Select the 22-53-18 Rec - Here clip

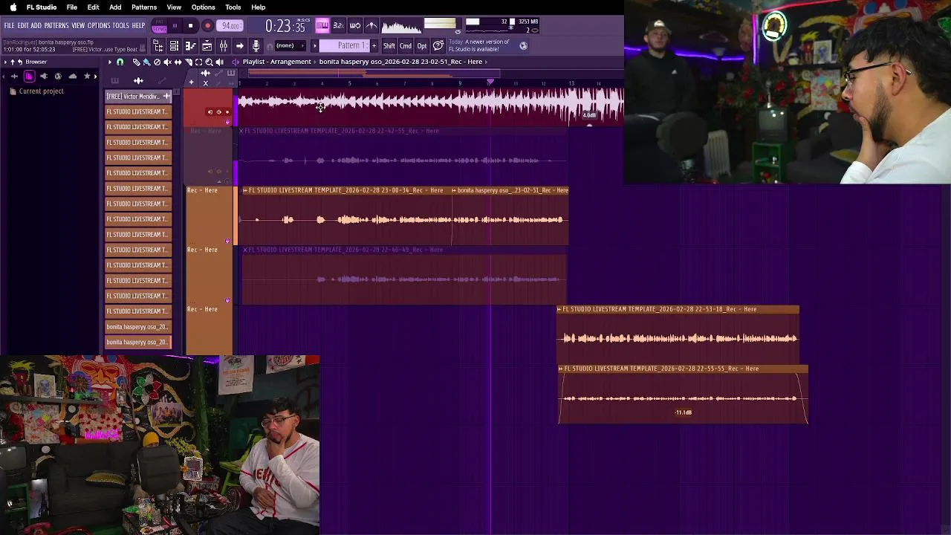pos(678,333)
